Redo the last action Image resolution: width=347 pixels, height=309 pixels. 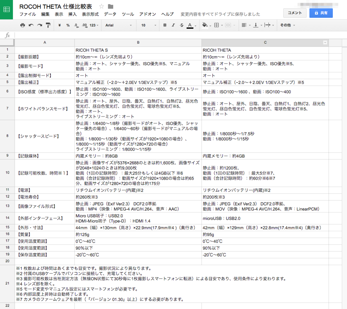[x=40, y=25]
